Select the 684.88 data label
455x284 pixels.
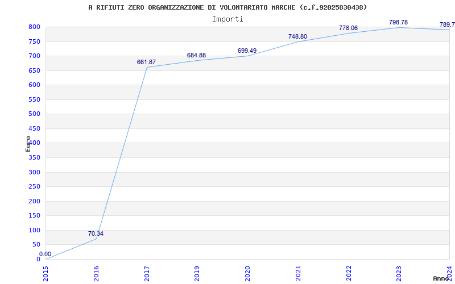coord(196,55)
